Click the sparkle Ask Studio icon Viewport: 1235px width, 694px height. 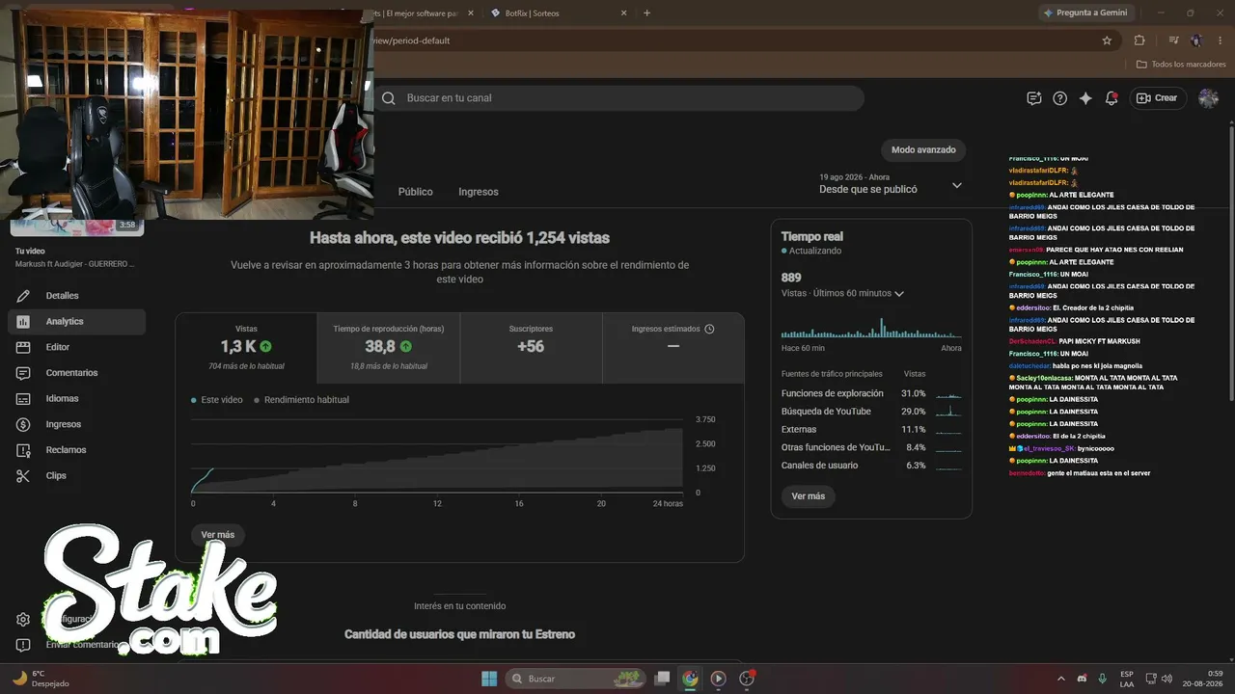pyautogui.click(x=1085, y=98)
